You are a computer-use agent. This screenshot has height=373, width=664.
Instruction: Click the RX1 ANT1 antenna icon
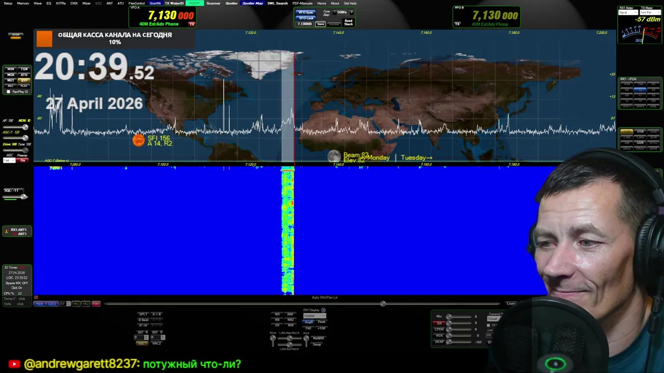coord(6,232)
